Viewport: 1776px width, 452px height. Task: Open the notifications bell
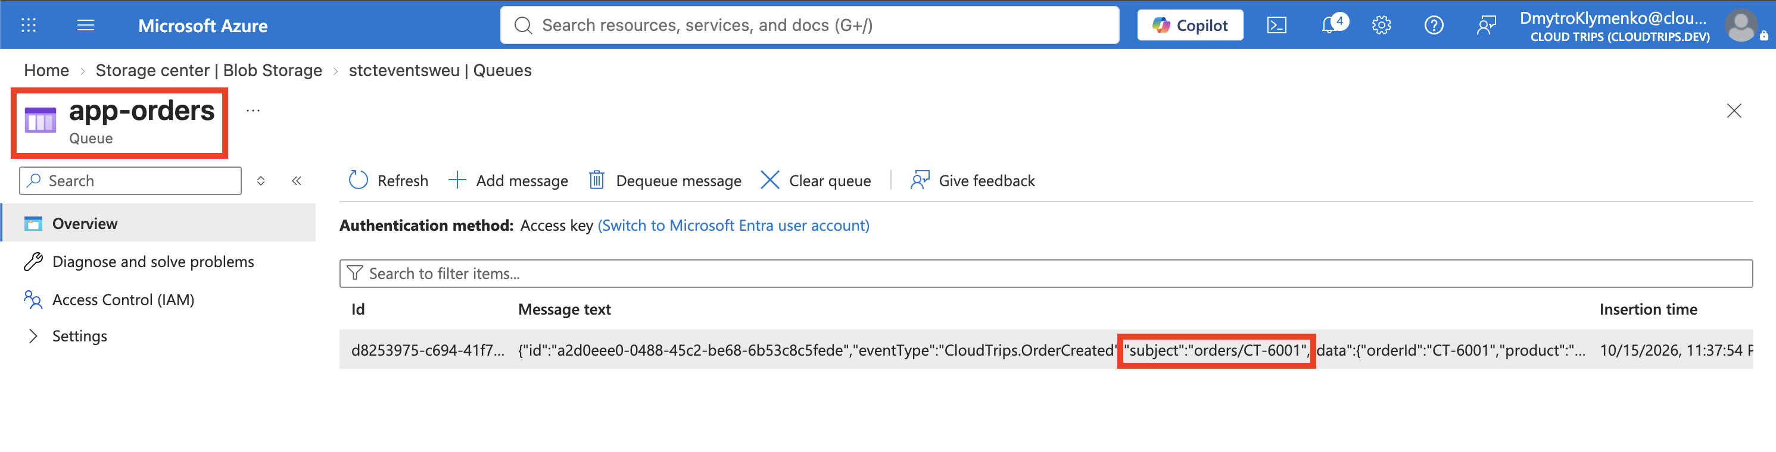[1332, 25]
